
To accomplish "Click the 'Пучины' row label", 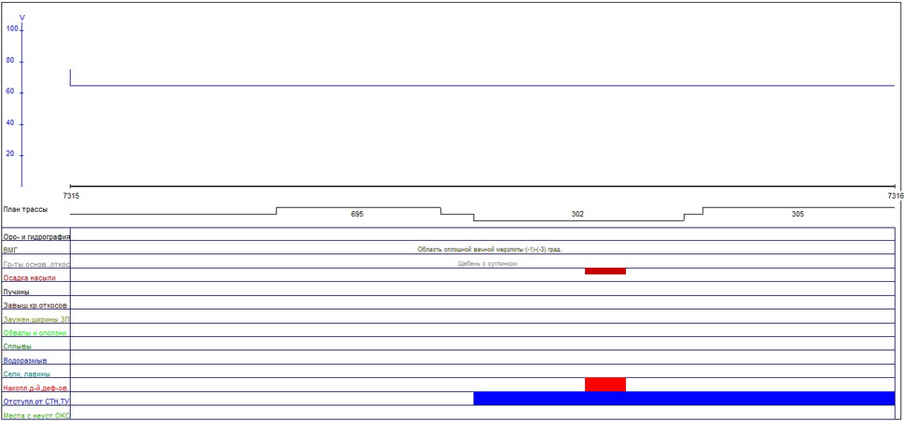I will tap(16, 292).
